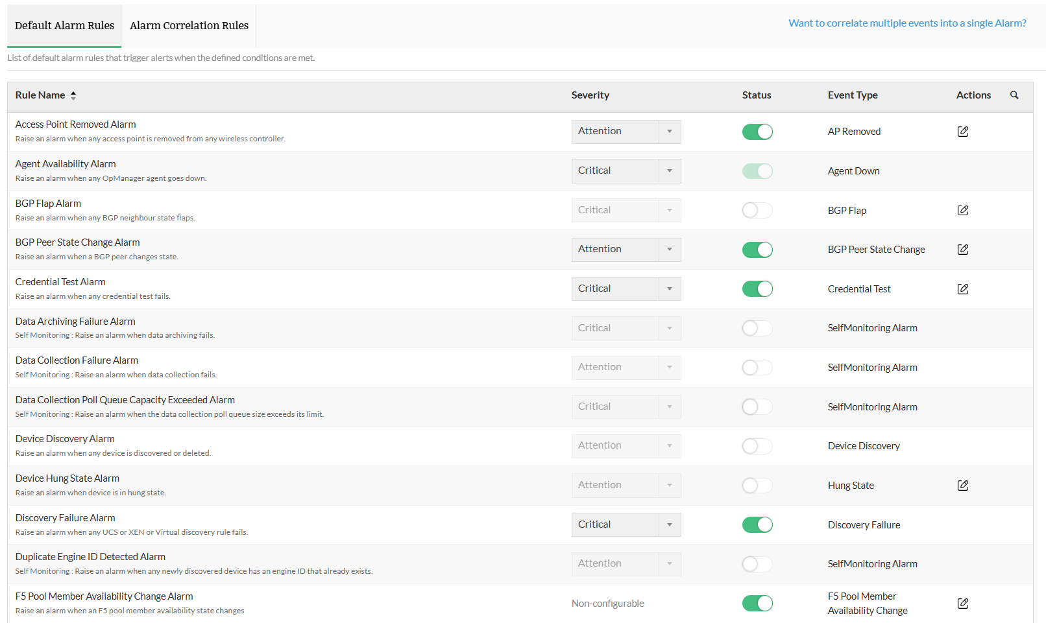Open the search icon in table header

point(1014,95)
